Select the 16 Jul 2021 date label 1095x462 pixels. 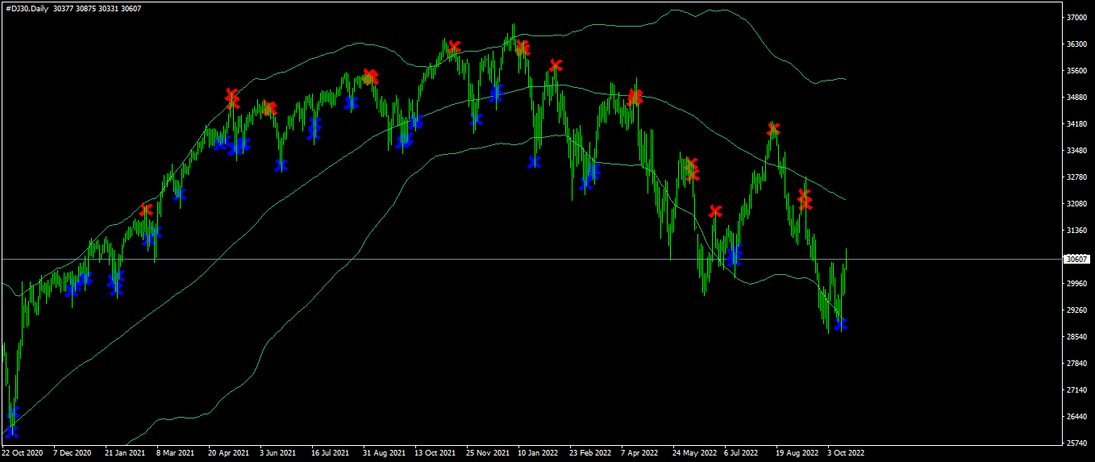(x=330, y=453)
